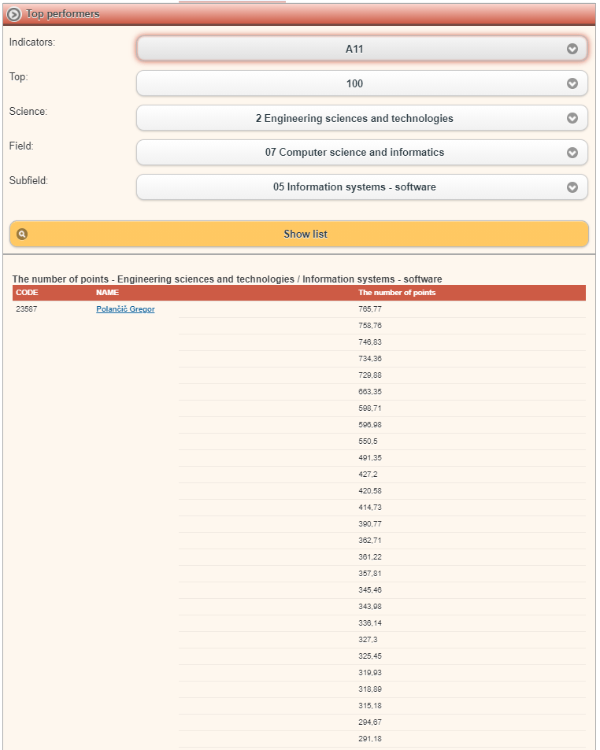Click the Subfield field label
This screenshot has width=600, height=750.
pyautogui.click(x=29, y=181)
